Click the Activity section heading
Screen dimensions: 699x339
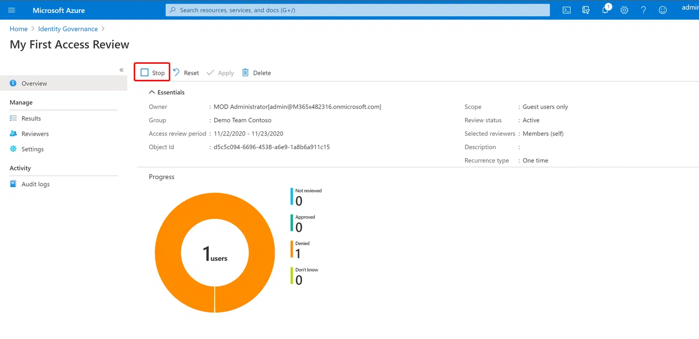click(x=20, y=168)
